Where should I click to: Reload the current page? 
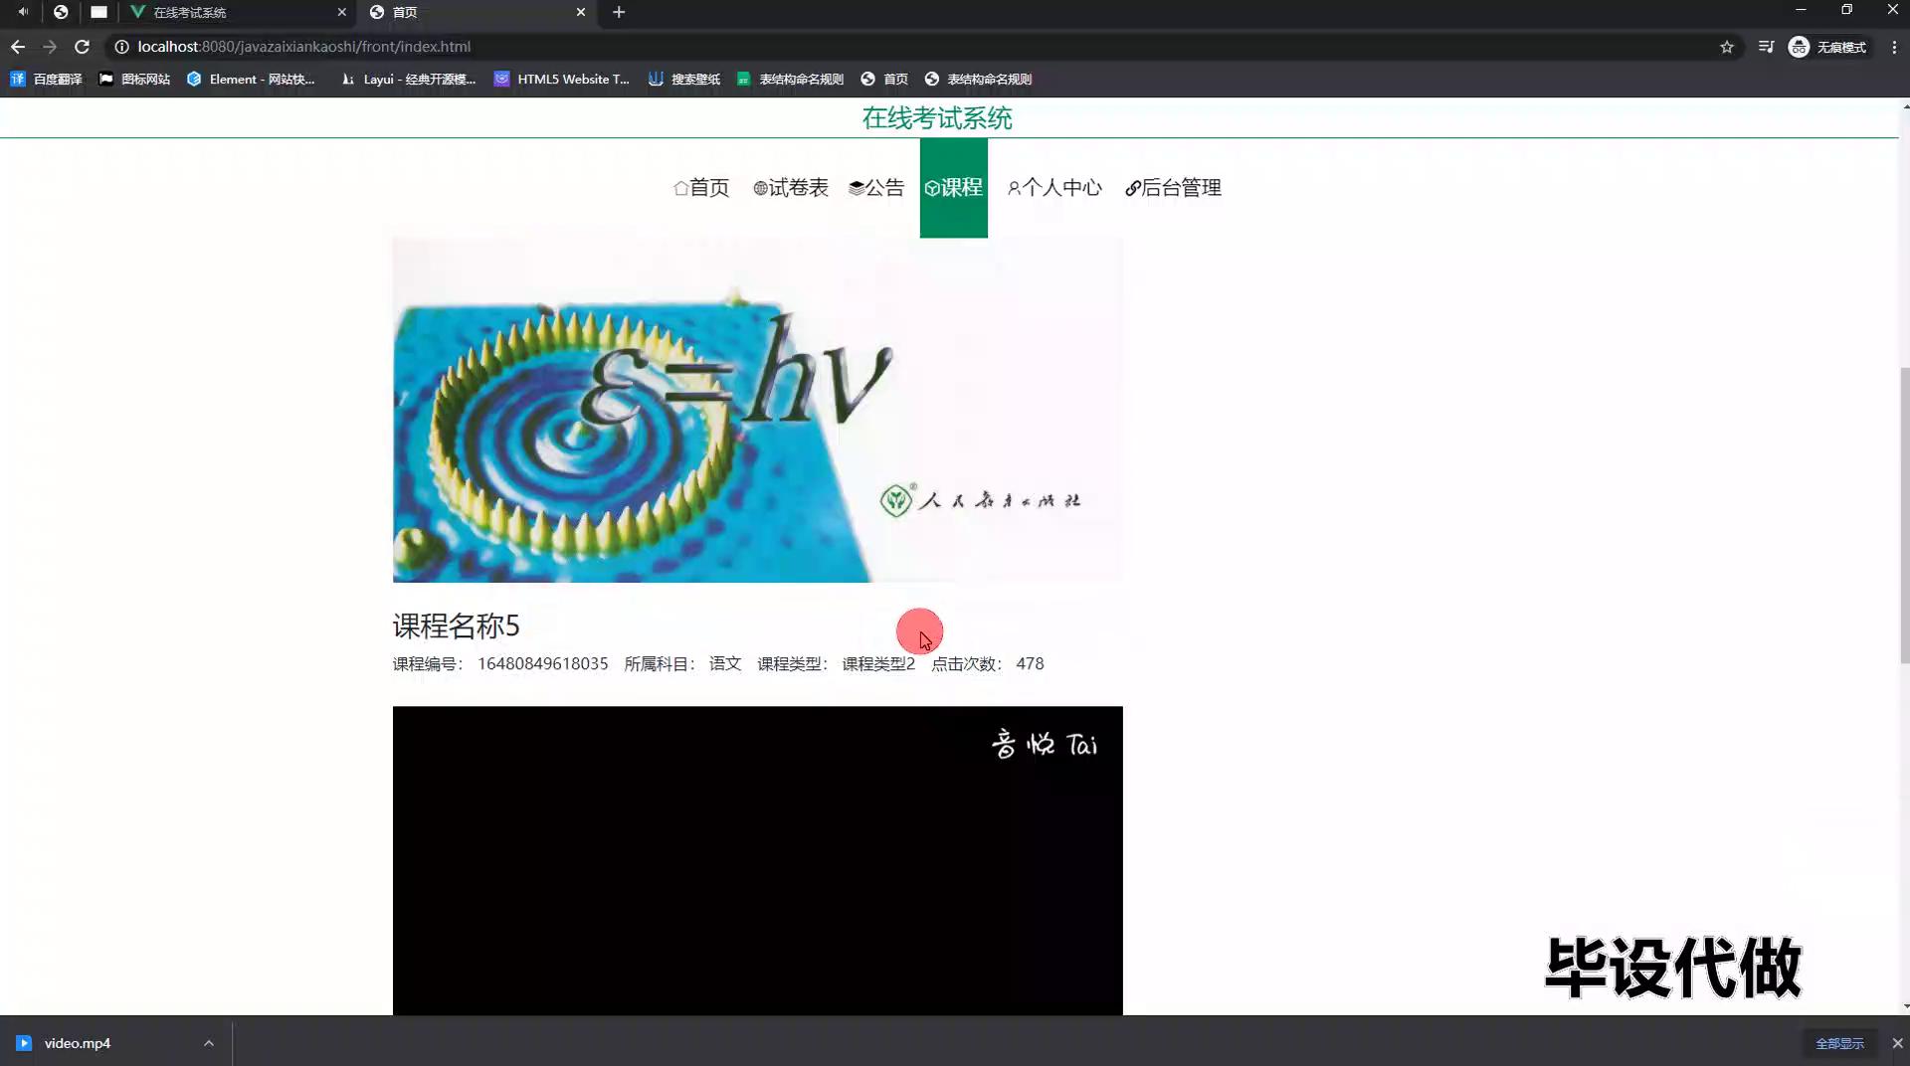83,47
